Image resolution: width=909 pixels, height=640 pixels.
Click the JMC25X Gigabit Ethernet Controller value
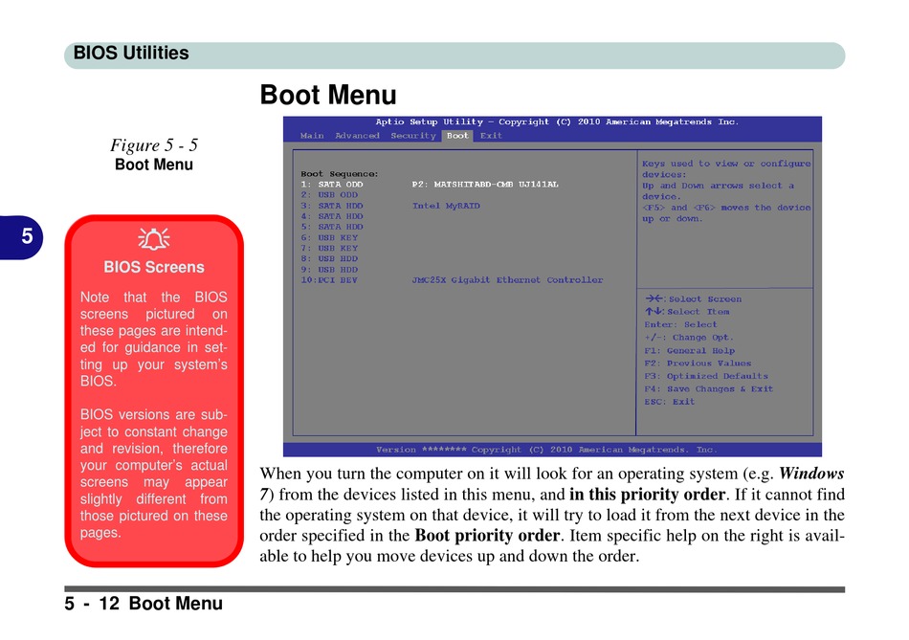coord(507,280)
